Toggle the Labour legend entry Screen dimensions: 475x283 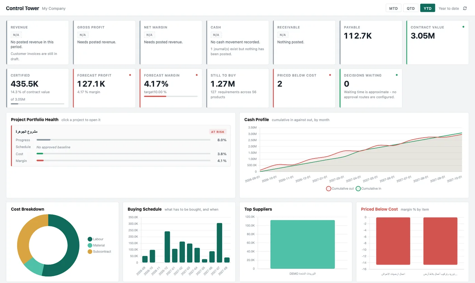(95, 239)
